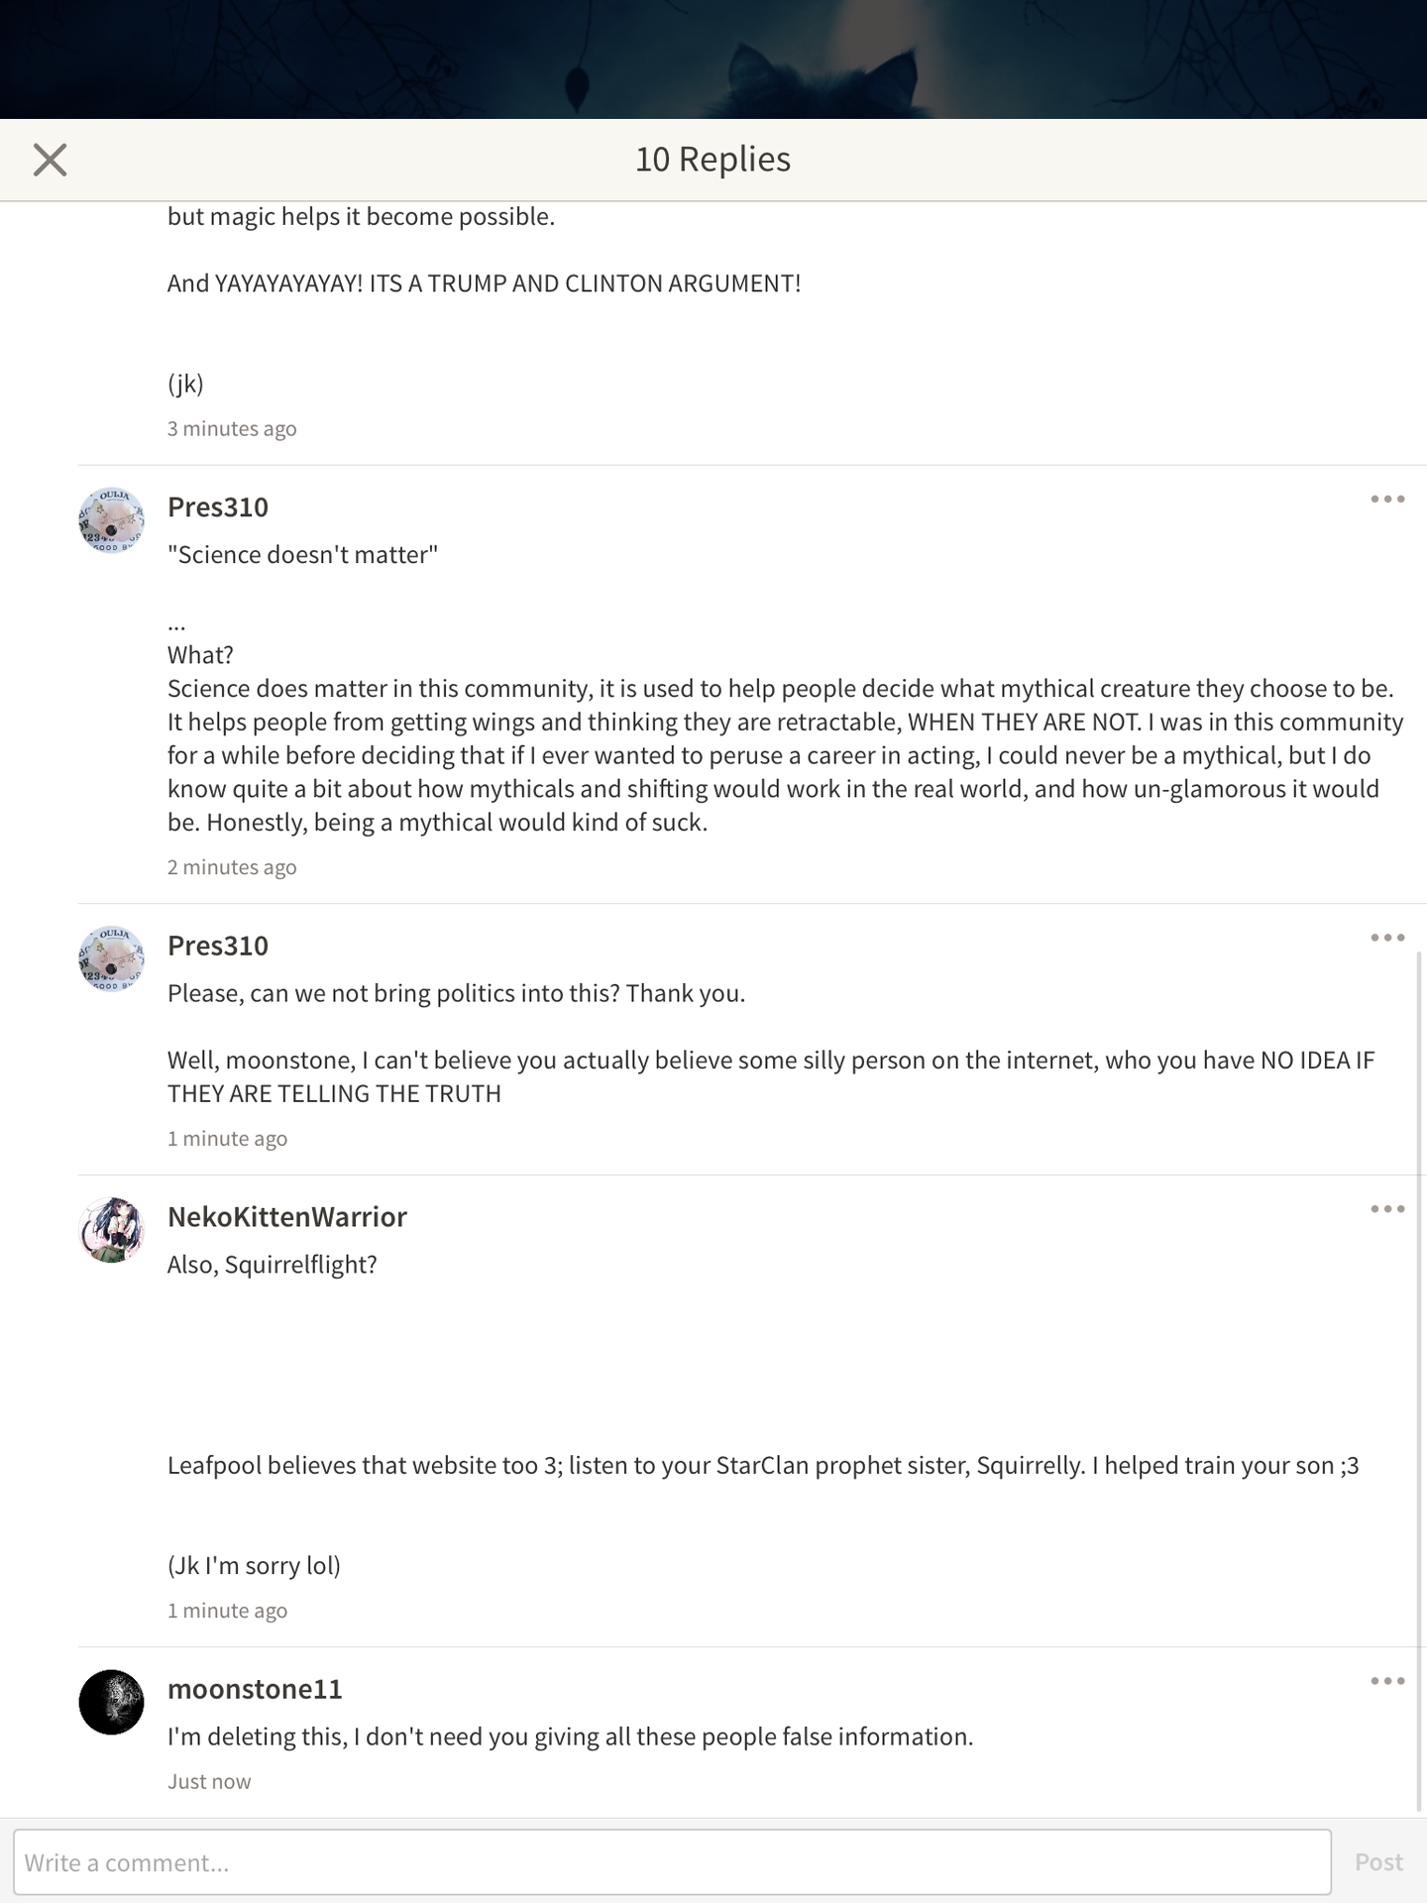This screenshot has height=1903, width=1427.
Task: Open options menu for NekoKittenWarrior's comment
Action: coord(1387,1208)
